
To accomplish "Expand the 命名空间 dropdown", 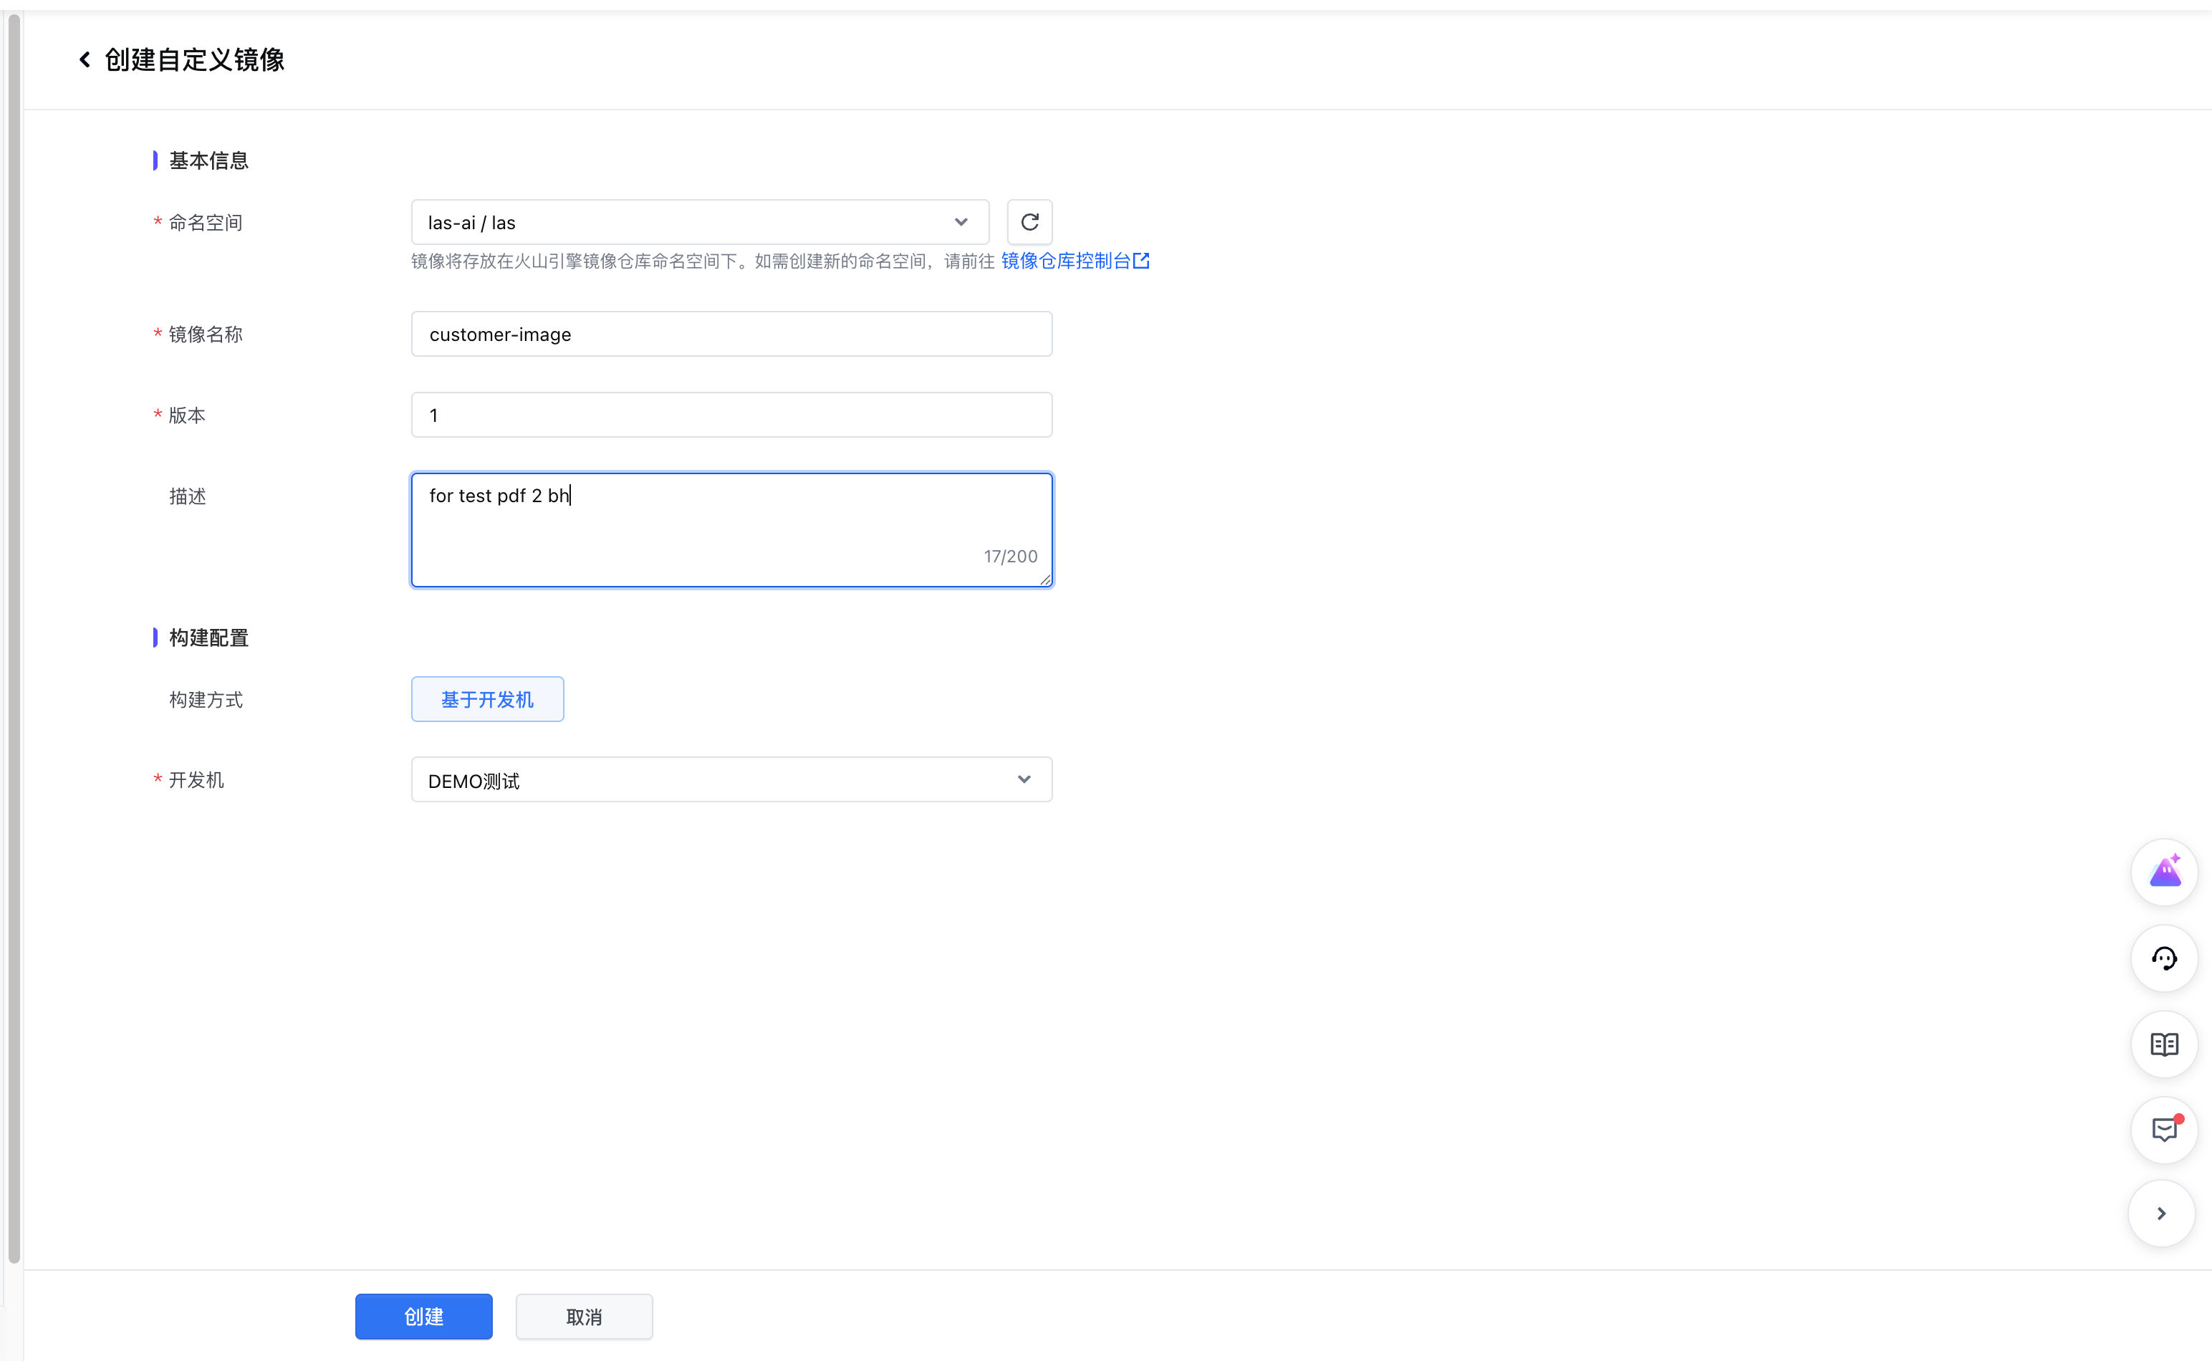I will 684,222.
